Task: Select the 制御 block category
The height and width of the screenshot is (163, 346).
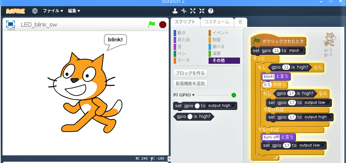Action: [x=214, y=40]
